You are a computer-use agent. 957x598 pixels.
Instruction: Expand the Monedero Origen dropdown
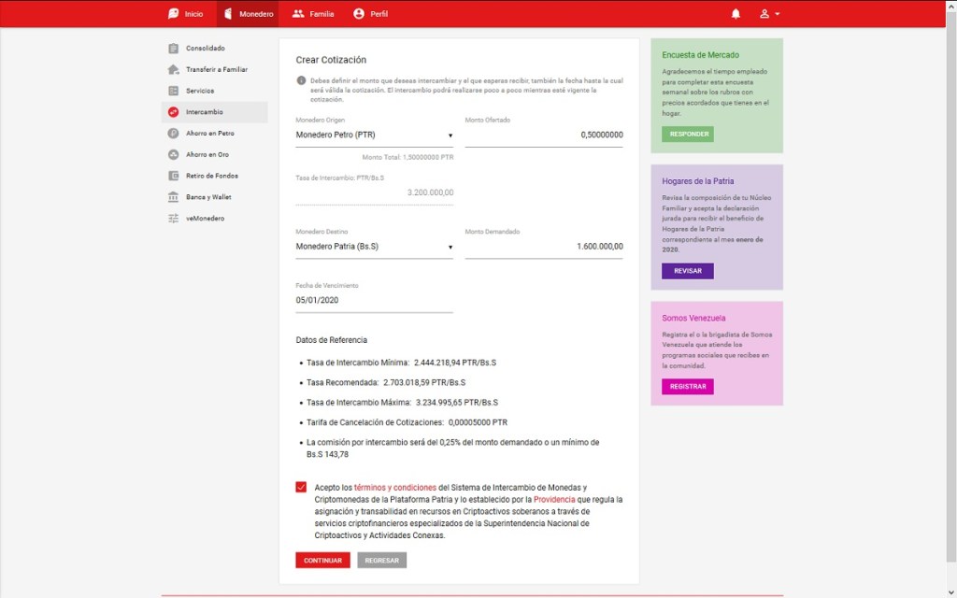374,135
